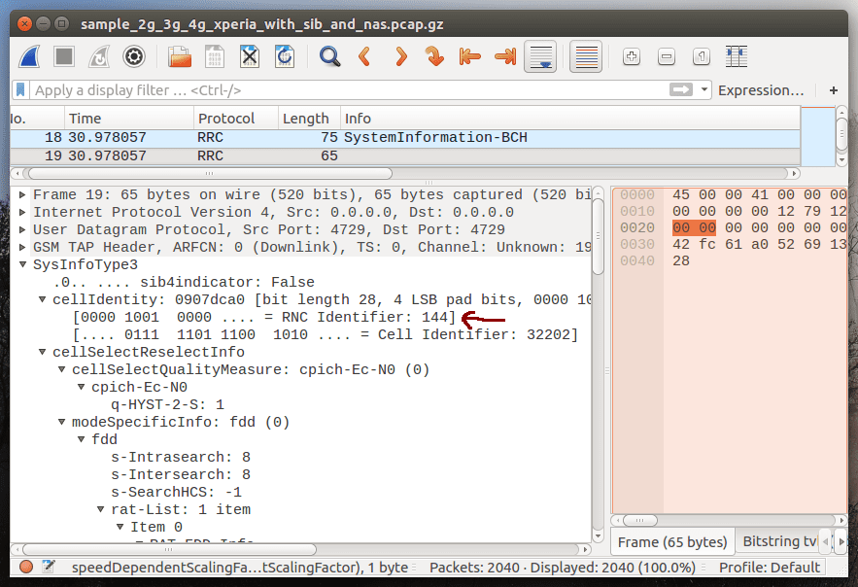The width and height of the screenshot is (858, 587).
Task: Add a filter button with plus
Action: pos(833,90)
